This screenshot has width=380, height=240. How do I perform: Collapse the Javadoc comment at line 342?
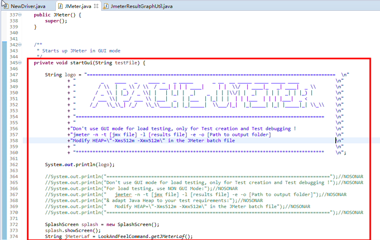click(x=20, y=45)
